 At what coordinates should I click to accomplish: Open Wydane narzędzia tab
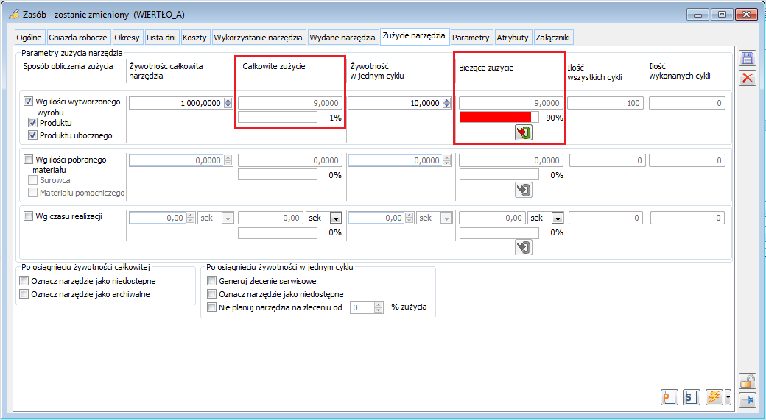[x=343, y=38]
